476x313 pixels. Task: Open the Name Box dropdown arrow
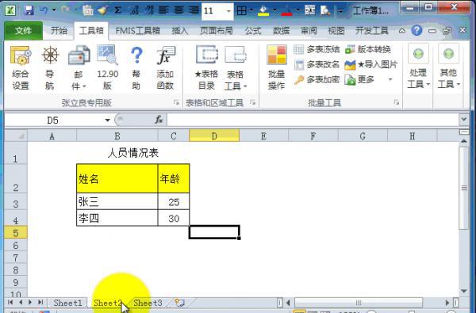pos(107,120)
